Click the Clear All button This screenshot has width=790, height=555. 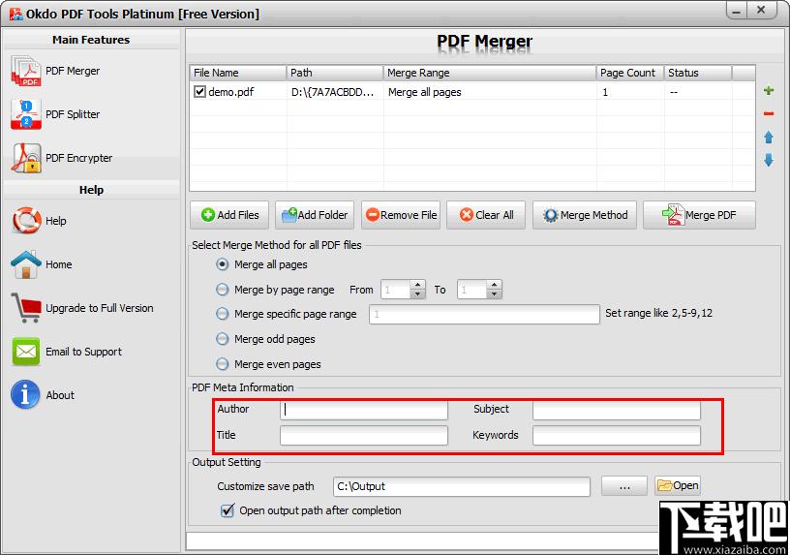pyautogui.click(x=486, y=215)
